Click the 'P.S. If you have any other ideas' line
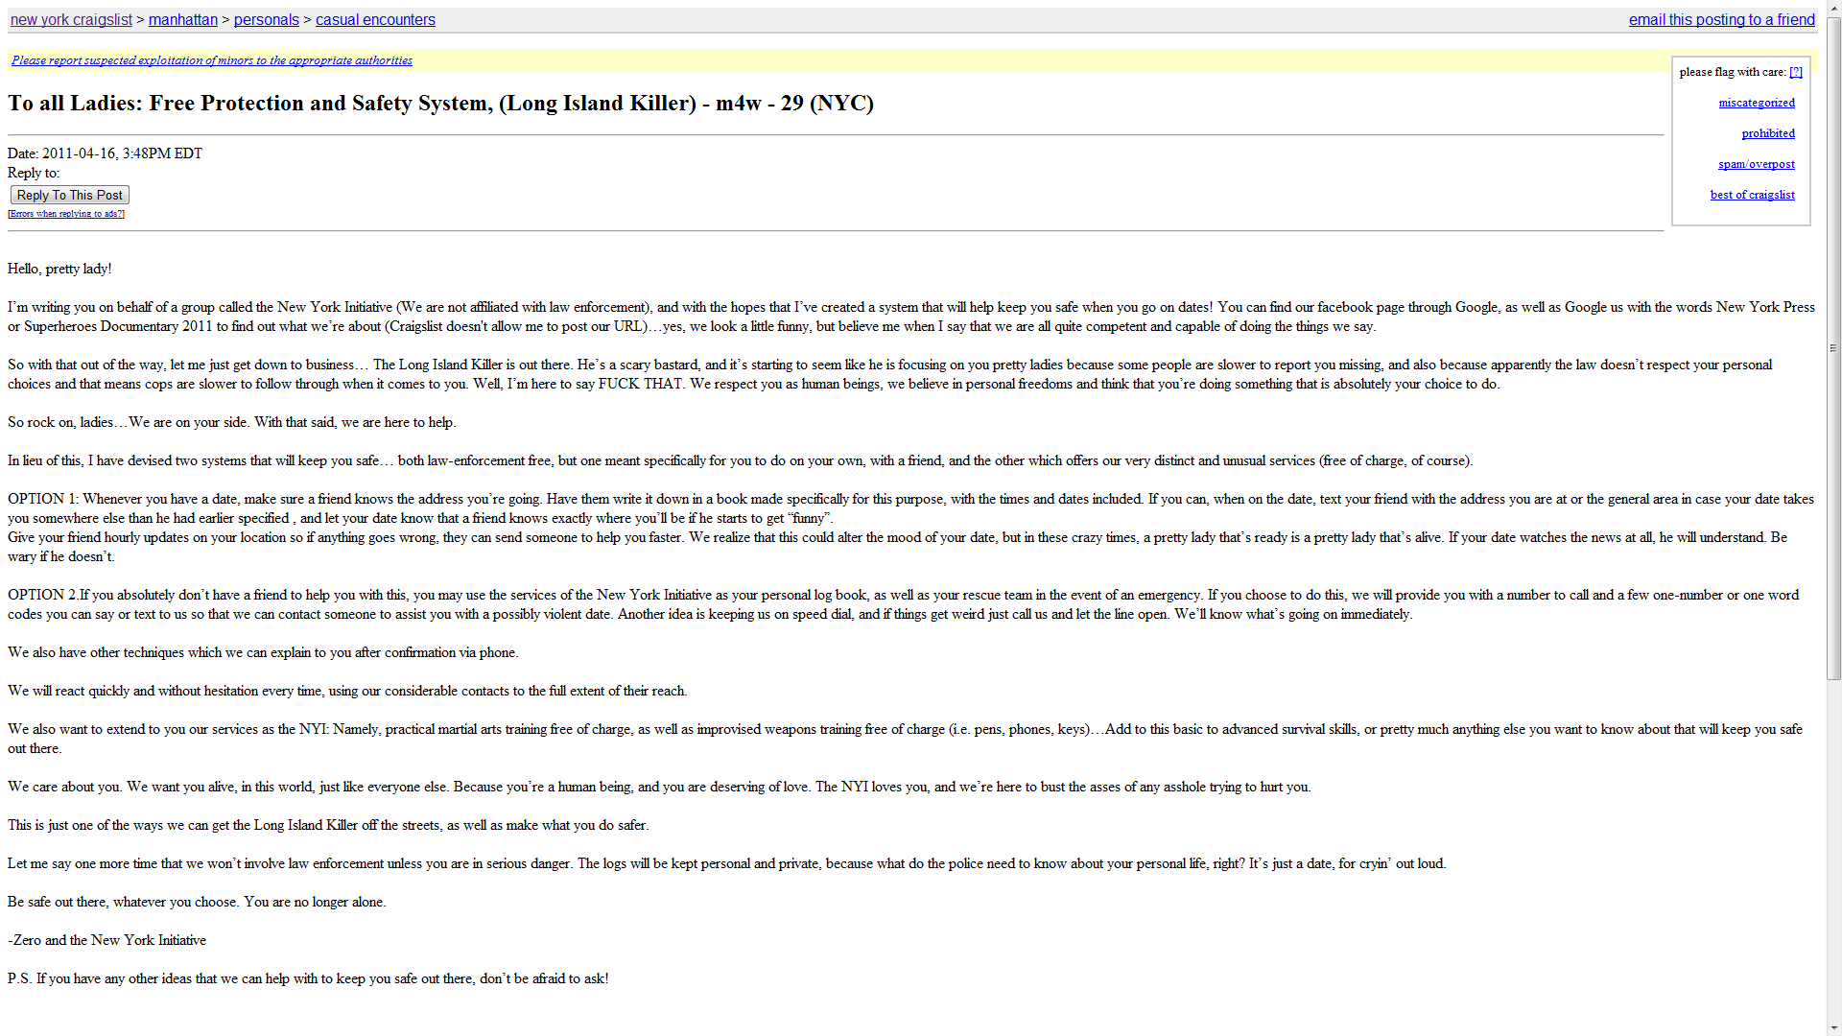1842x1036 pixels. 308,978
